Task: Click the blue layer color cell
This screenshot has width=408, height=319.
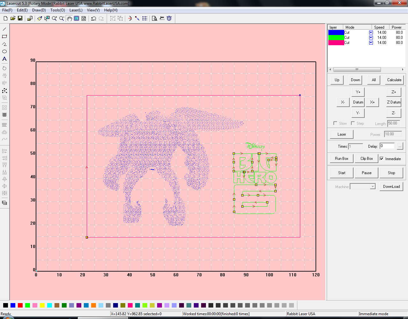Action: click(x=336, y=32)
